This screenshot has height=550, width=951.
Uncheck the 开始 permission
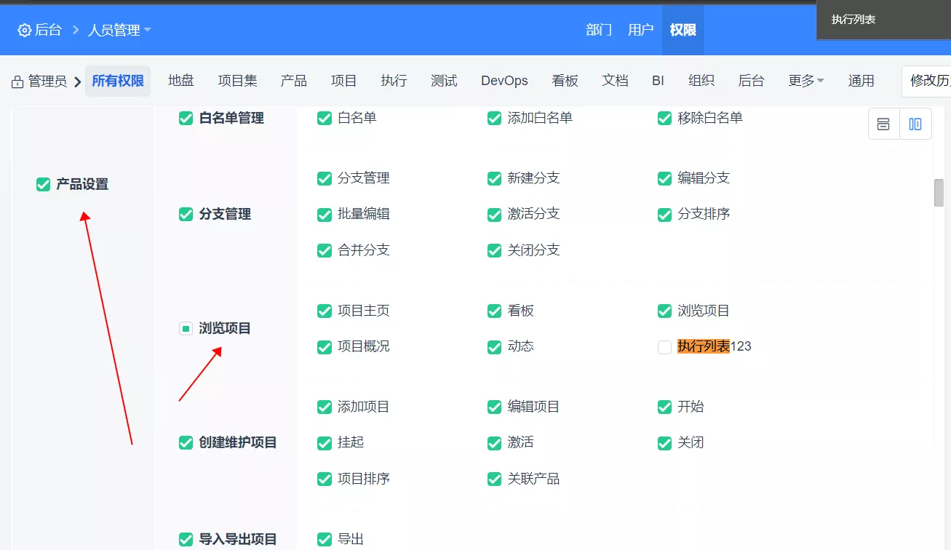664,407
